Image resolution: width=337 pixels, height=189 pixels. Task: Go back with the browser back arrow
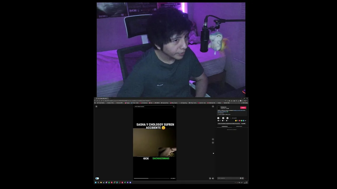tap(95, 101)
